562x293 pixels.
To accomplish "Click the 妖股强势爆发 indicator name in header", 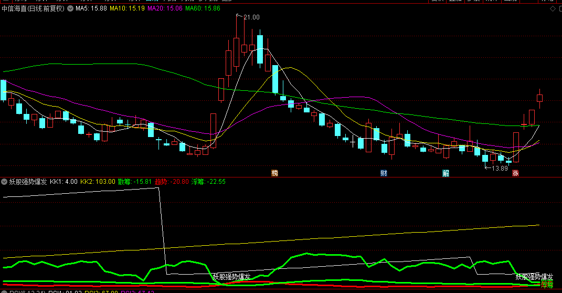I will click(x=28, y=182).
